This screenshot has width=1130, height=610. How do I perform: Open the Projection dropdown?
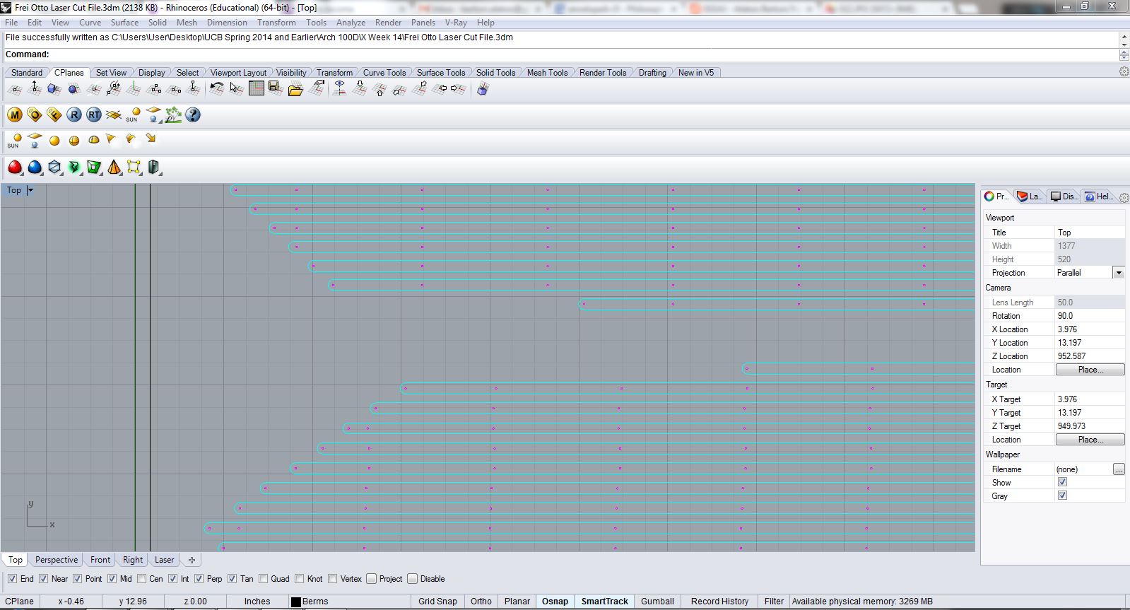1118,273
